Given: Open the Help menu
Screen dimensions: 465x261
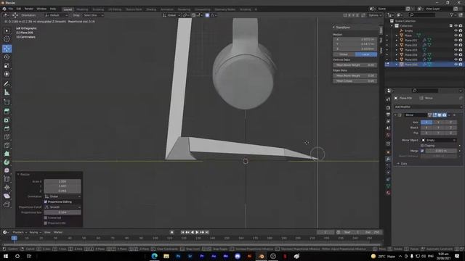Looking at the screenshot, I should (x=53, y=9).
